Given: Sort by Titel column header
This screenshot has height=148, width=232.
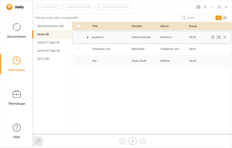Looking at the screenshot, I should click(95, 26).
